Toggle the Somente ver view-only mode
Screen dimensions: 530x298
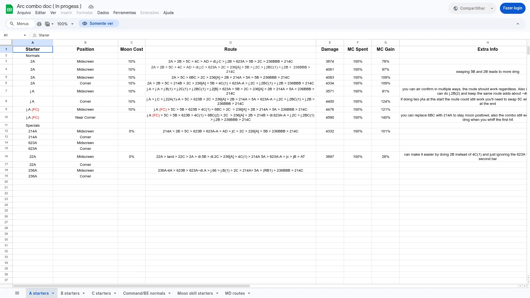tap(99, 24)
